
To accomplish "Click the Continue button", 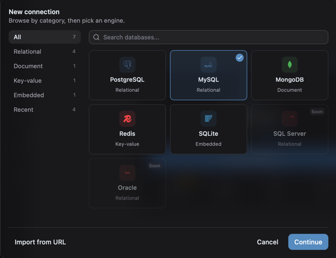I will coord(308,242).
